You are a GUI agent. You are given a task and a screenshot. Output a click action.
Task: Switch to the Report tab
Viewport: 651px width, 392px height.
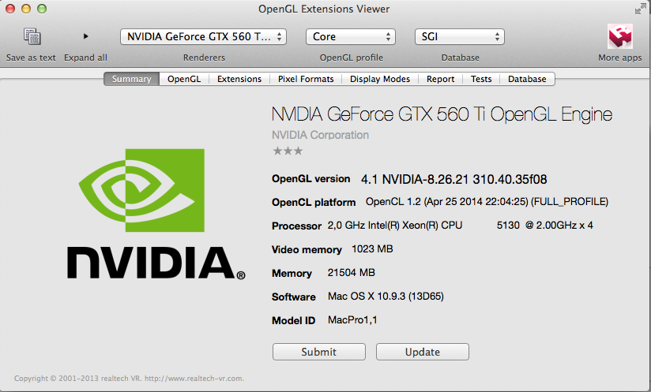click(x=440, y=79)
